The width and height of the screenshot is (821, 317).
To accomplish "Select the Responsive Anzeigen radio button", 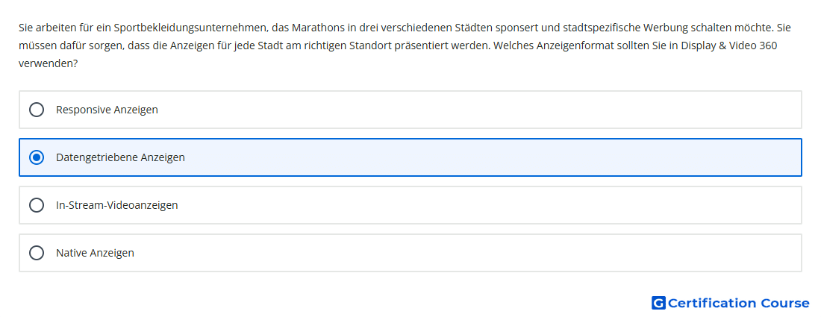I will coord(37,110).
